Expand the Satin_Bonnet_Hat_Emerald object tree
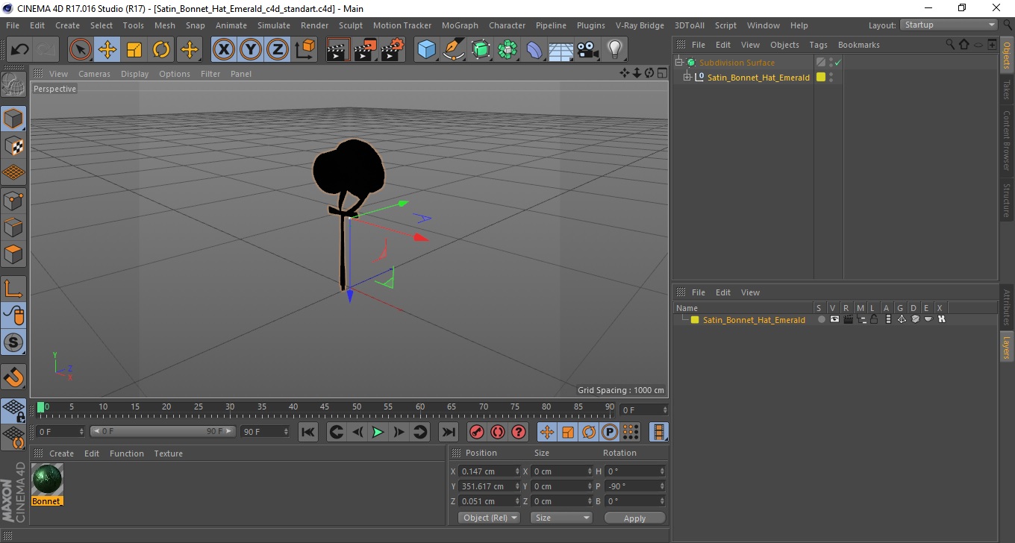Image resolution: width=1015 pixels, height=543 pixels. coord(687,78)
